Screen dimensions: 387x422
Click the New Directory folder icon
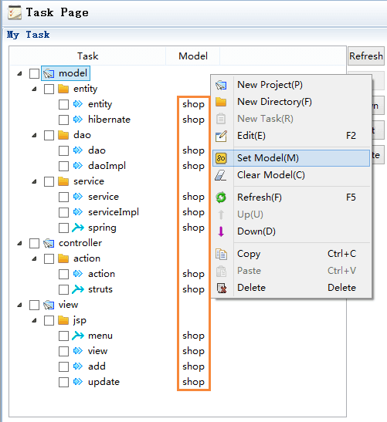221,102
